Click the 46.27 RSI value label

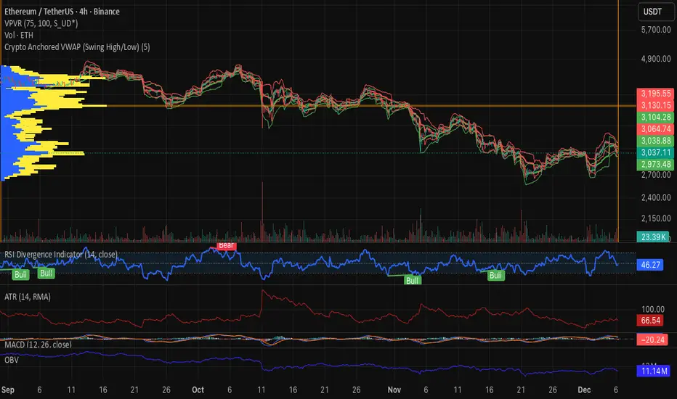[650, 264]
